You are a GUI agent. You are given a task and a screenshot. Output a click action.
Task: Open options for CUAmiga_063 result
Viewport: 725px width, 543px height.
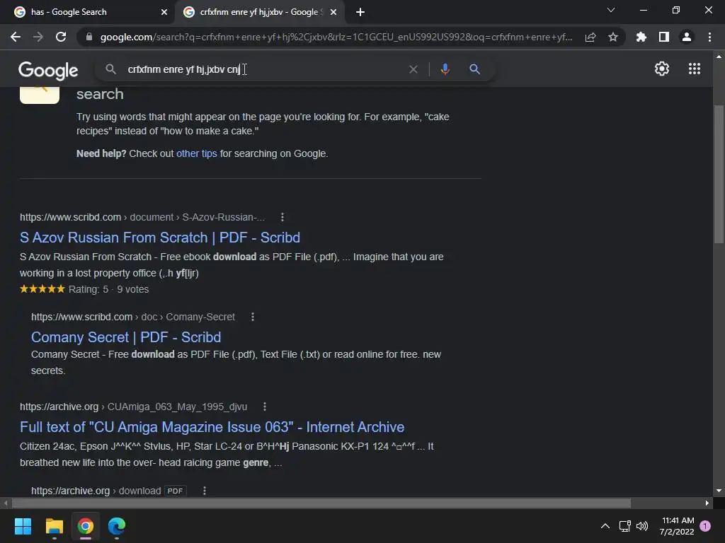[x=265, y=407]
